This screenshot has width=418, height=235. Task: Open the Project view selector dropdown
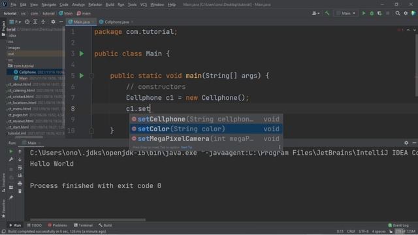[15, 22]
